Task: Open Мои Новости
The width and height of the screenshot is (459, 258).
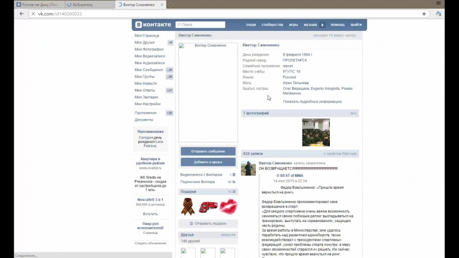Action: (146, 84)
